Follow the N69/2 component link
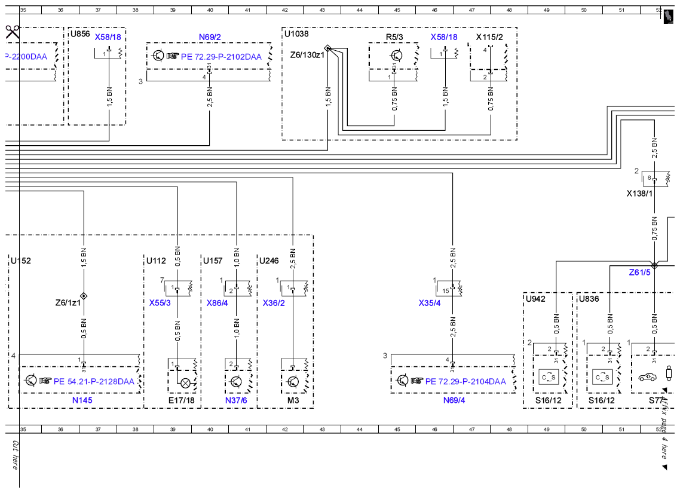Image resolution: width=680 pixels, height=493 pixels. (210, 37)
